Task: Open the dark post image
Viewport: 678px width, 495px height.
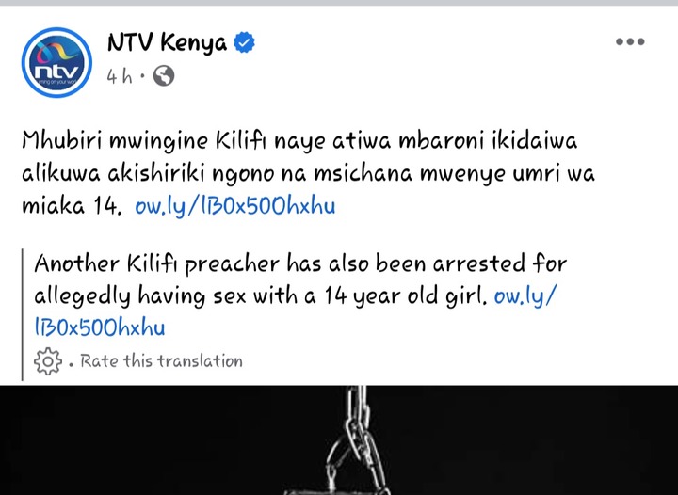Action: click(339, 440)
